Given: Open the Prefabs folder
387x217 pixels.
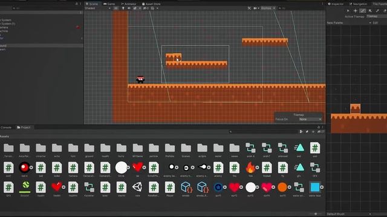Looking at the screenshot, I should coord(170,148).
